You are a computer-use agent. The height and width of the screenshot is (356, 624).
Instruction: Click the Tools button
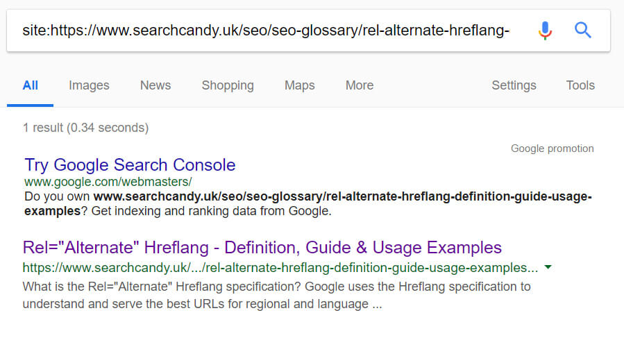580,85
